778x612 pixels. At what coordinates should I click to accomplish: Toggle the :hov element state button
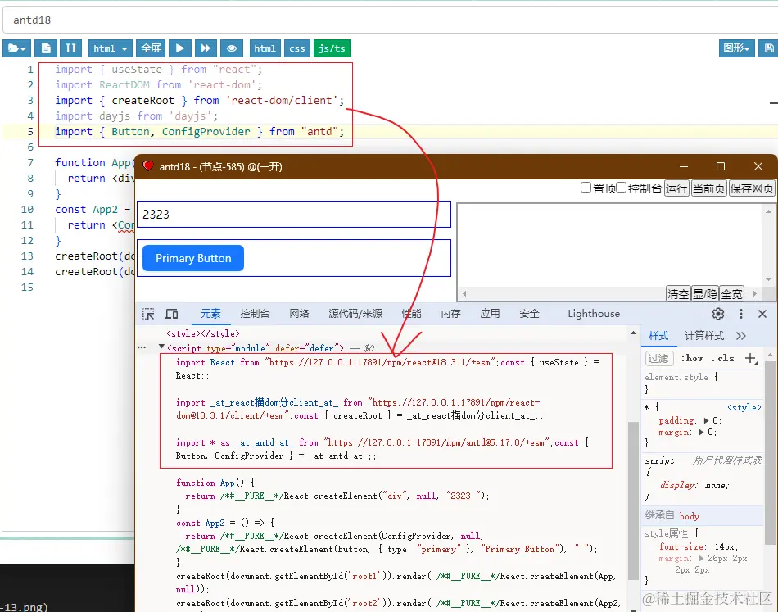click(692, 358)
